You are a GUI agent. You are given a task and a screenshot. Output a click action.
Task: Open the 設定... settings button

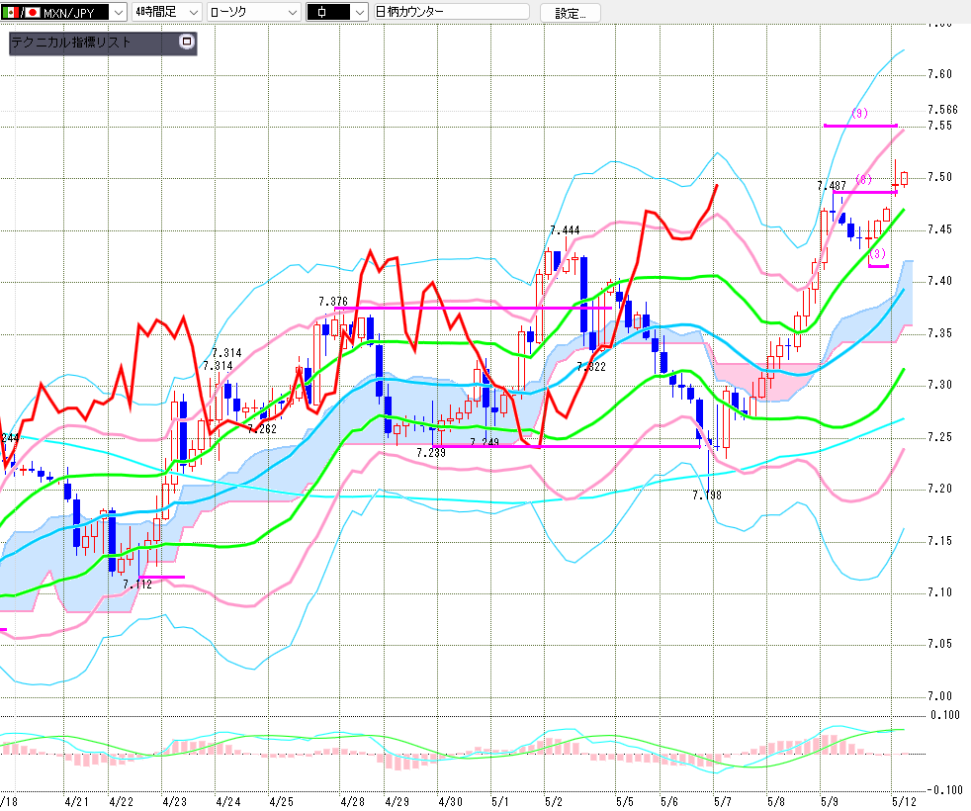coord(576,13)
